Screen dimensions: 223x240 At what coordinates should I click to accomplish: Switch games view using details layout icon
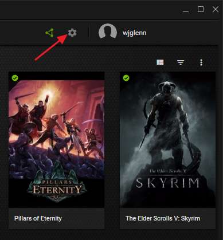coord(160,62)
